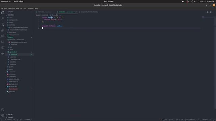Open the Docker view whale icon
Viewport: 216px width, 121px height.
[3, 53]
